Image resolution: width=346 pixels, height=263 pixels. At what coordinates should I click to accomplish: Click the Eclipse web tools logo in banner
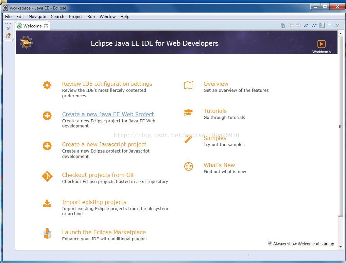pyautogui.click(x=26, y=42)
